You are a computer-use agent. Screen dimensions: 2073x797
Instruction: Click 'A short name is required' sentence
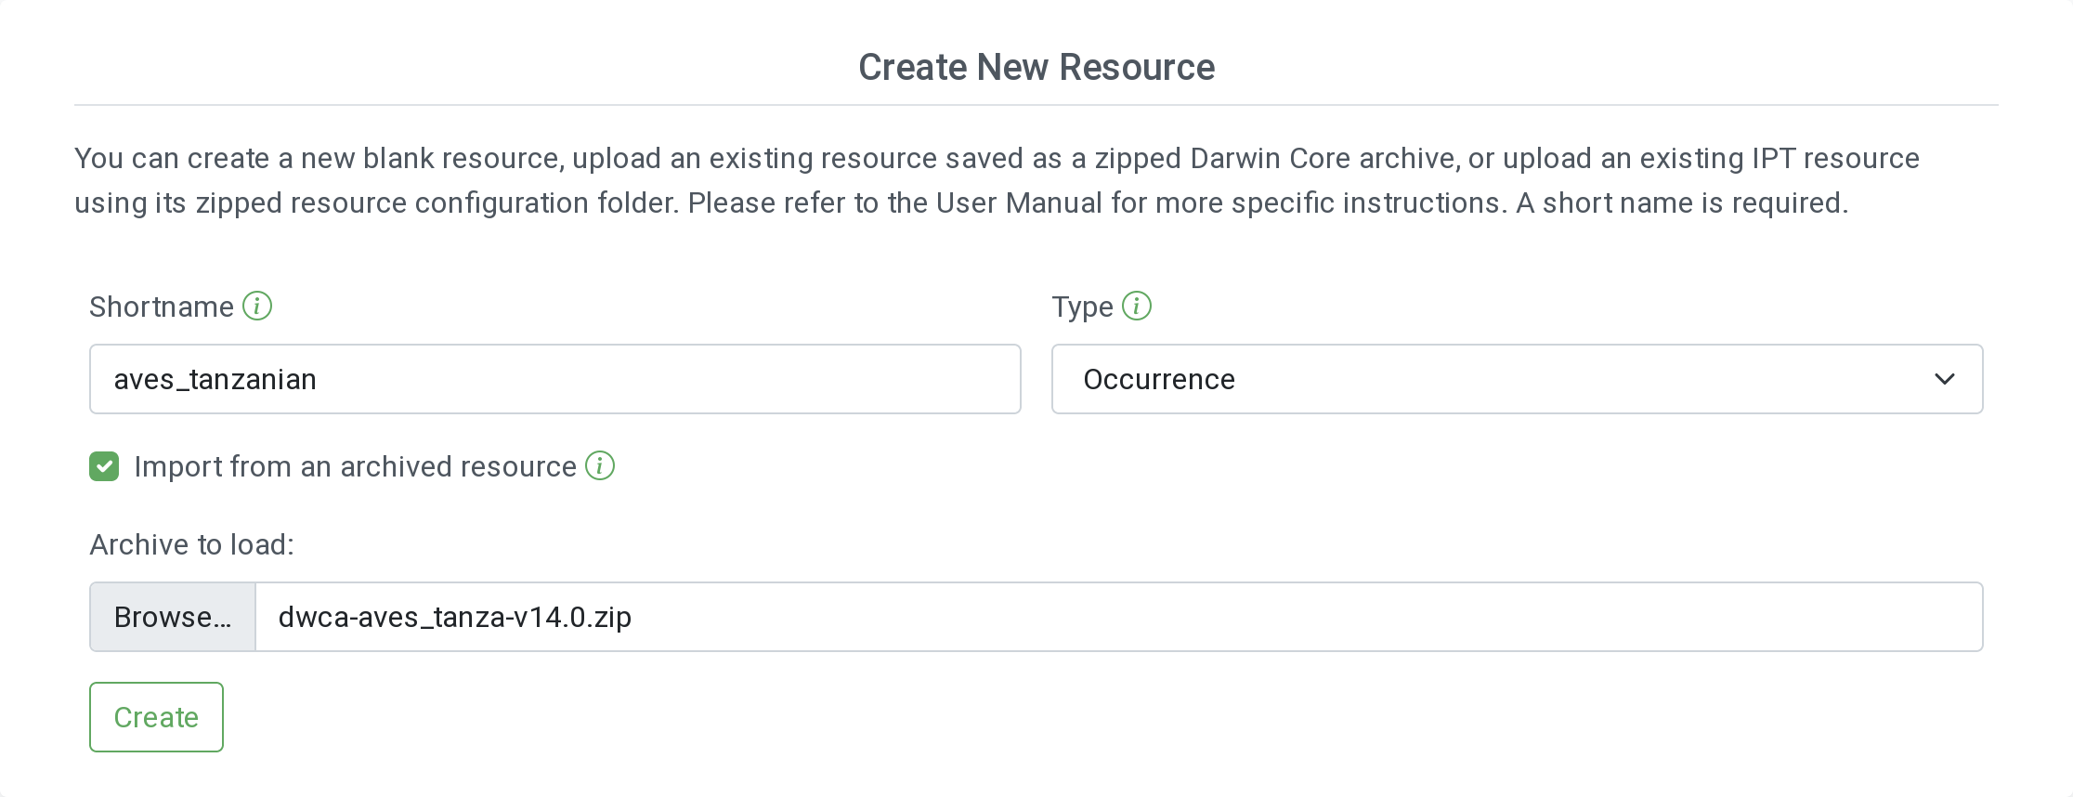(x=1681, y=203)
